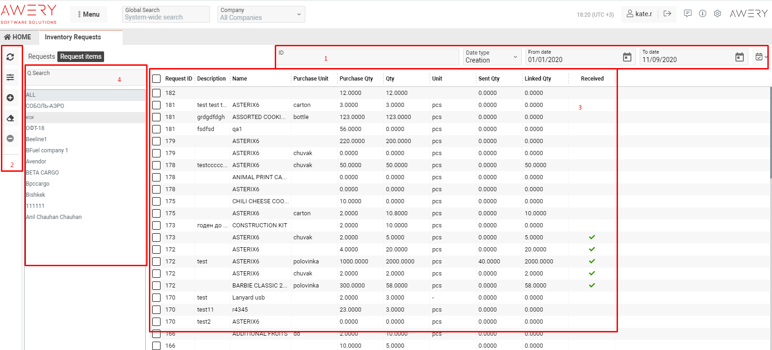
Task: Expand the date preset dropdown at far right
Action: click(761, 57)
